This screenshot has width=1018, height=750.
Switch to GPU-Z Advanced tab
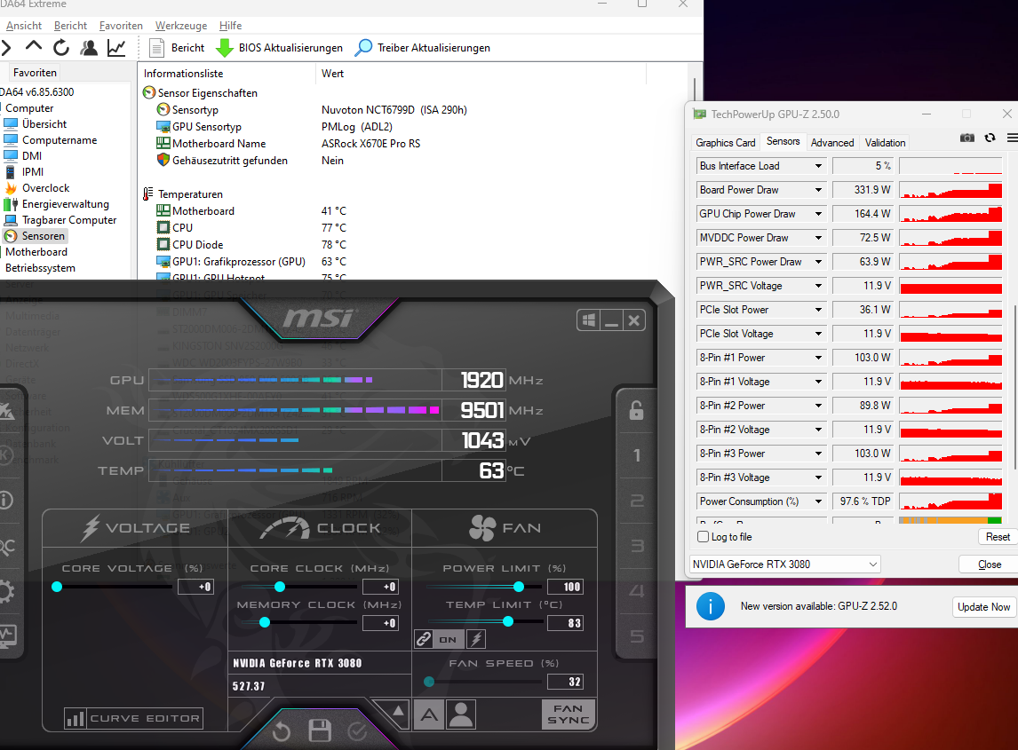click(831, 143)
